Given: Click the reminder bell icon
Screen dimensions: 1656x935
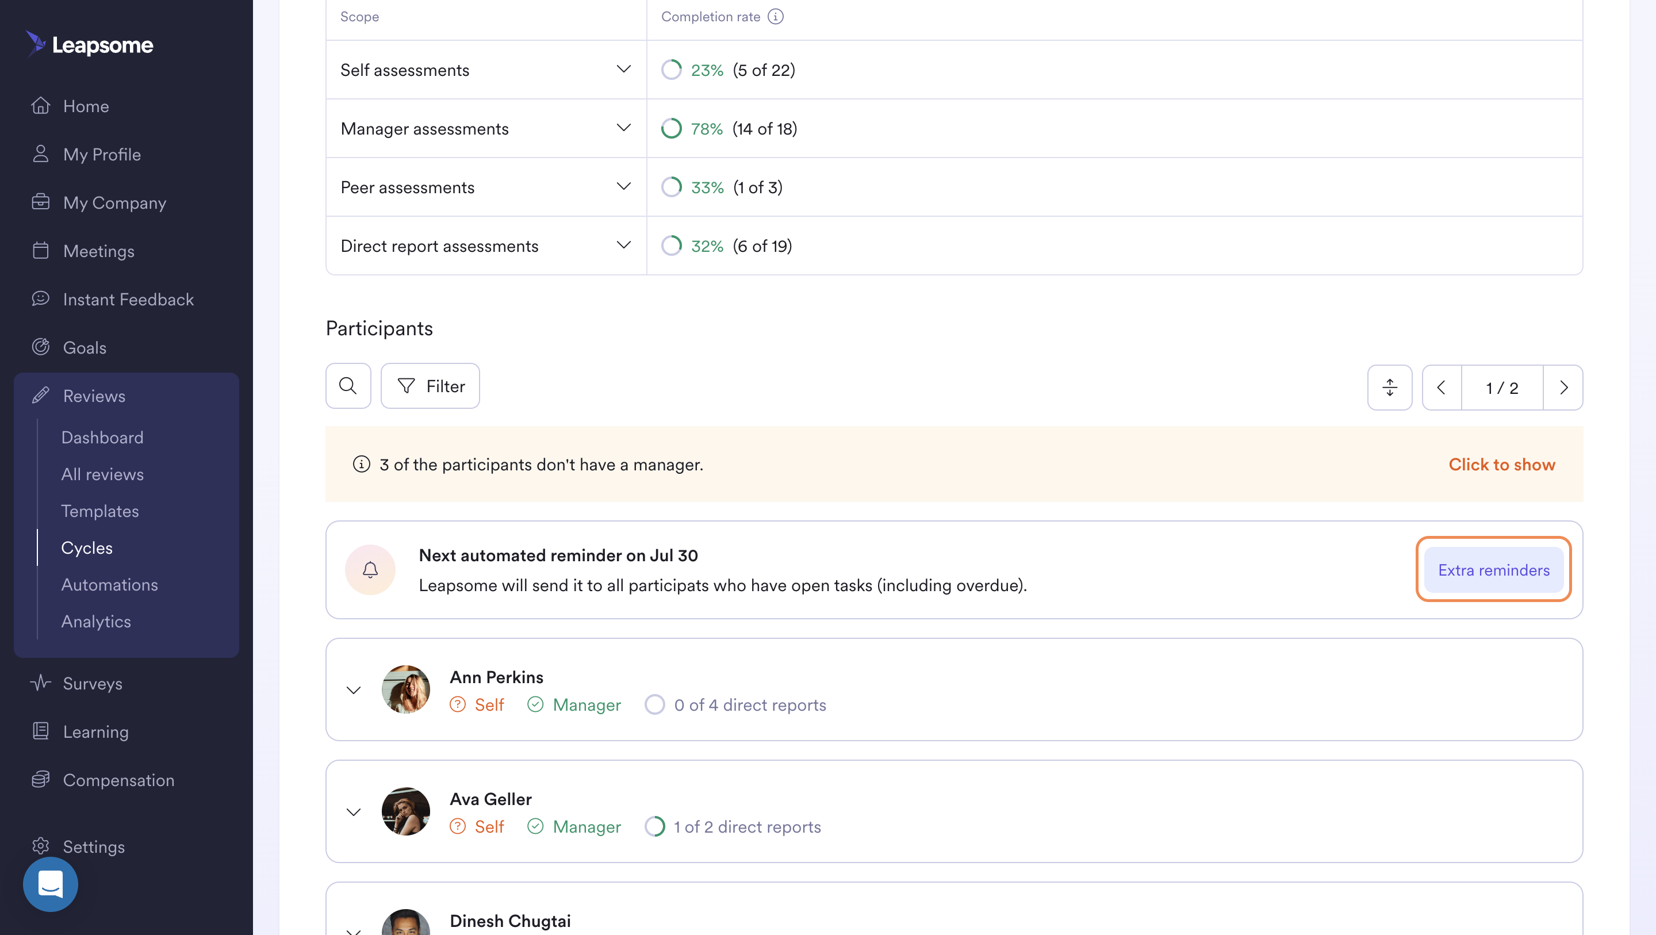Looking at the screenshot, I should 370,570.
